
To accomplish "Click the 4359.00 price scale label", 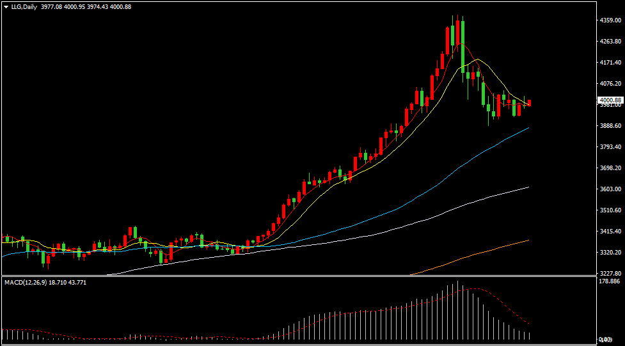I will tap(610, 20).
